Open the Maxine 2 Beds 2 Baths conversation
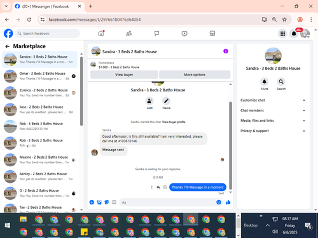The height and width of the screenshot is (238, 318). (39, 160)
